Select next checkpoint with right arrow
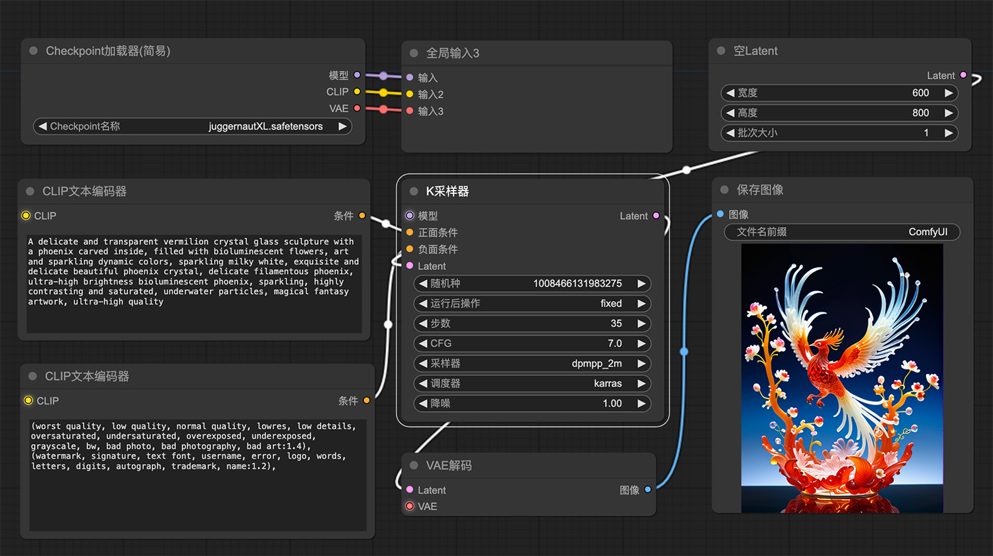Screen dimensions: 993x556 (342, 126)
